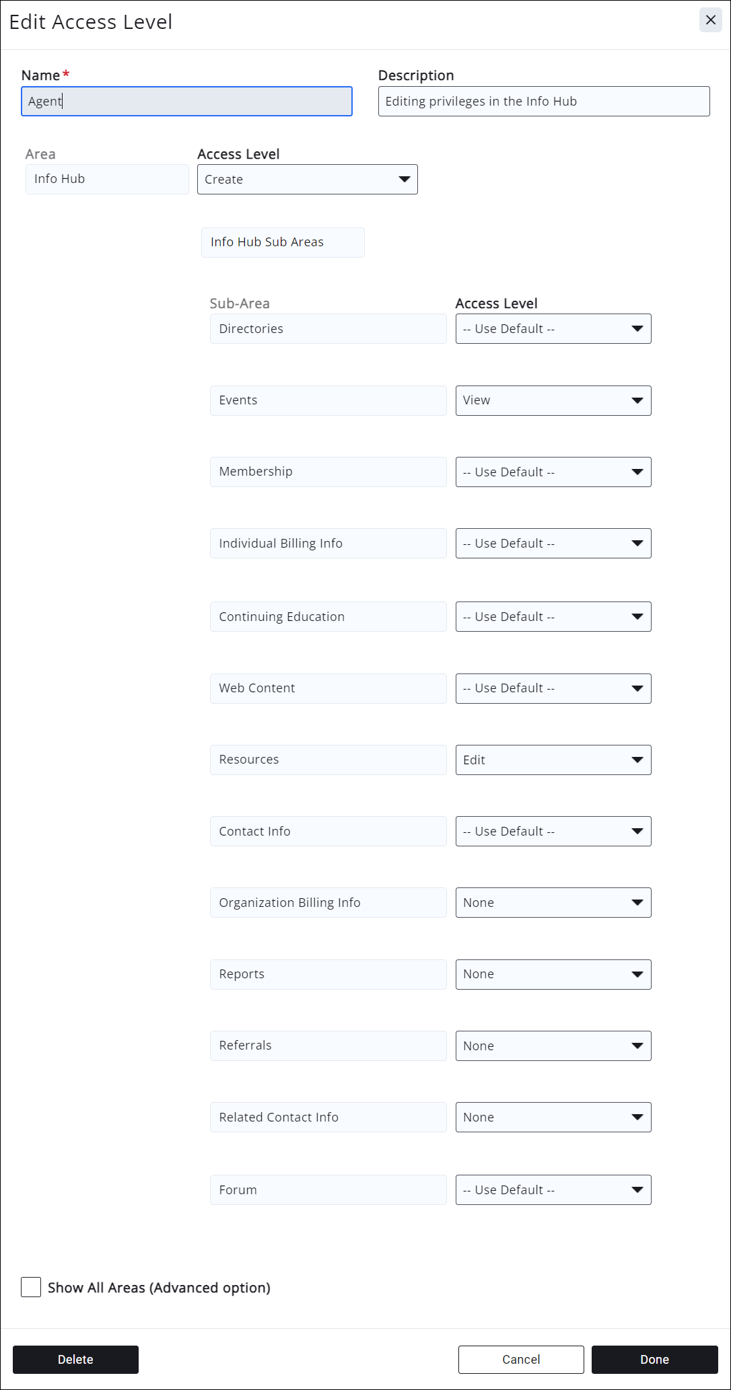
Task: Open Web Content access level dropdown
Action: tap(553, 688)
